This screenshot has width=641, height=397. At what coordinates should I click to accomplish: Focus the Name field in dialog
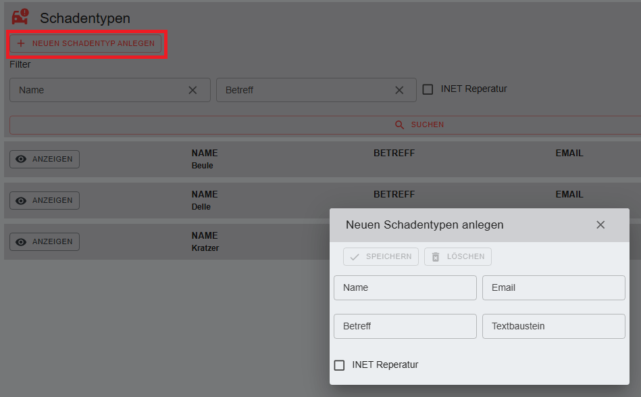click(x=405, y=287)
